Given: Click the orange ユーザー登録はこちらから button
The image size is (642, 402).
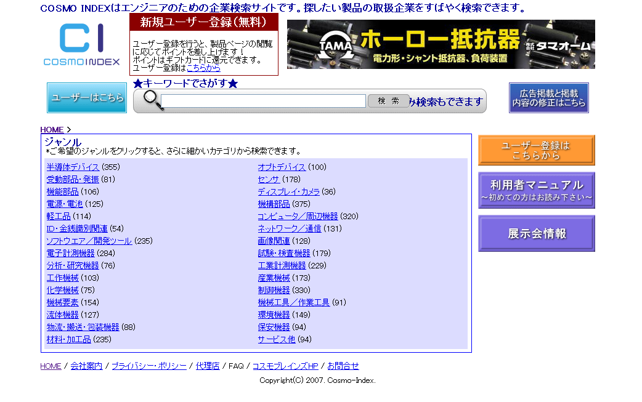Looking at the screenshot, I should [x=537, y=150].
